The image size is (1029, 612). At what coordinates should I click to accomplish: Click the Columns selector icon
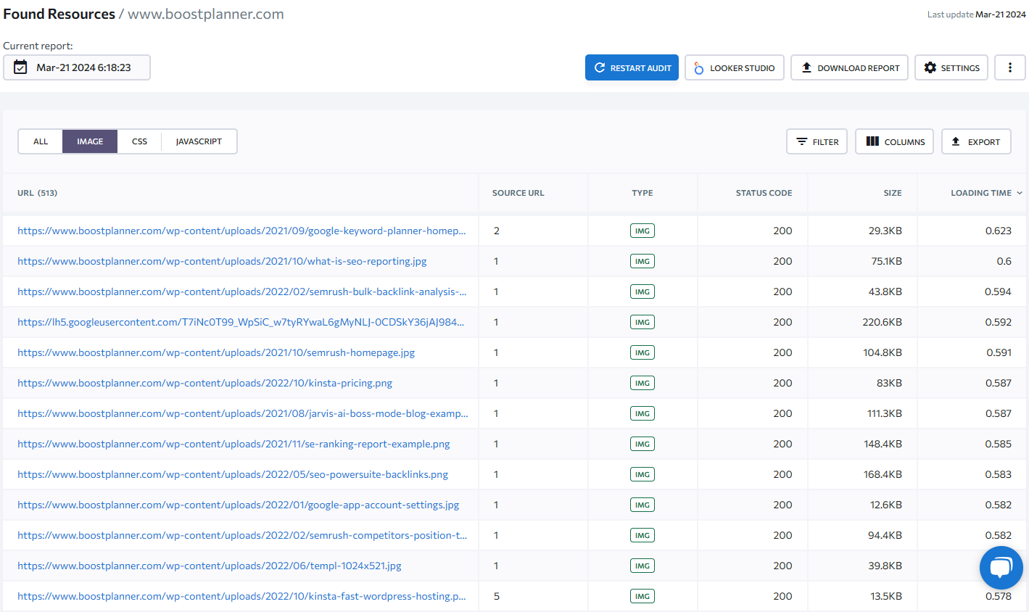coord(872,141)
